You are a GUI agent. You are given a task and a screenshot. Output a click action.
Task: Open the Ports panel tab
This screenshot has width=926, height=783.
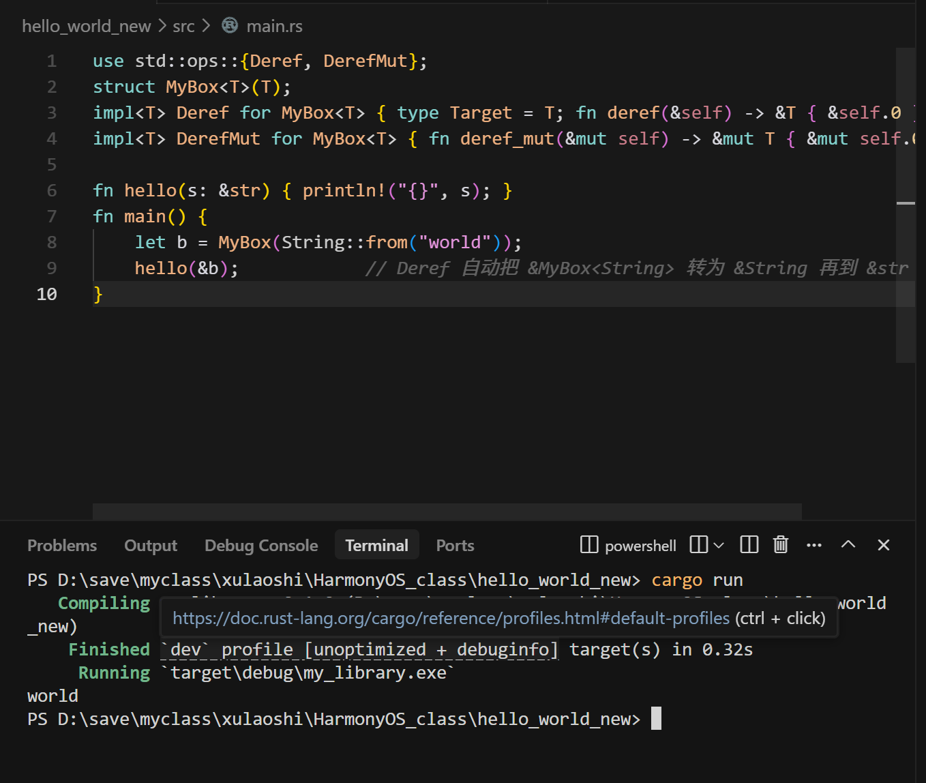pyautogui.click(x=455, y=546)
